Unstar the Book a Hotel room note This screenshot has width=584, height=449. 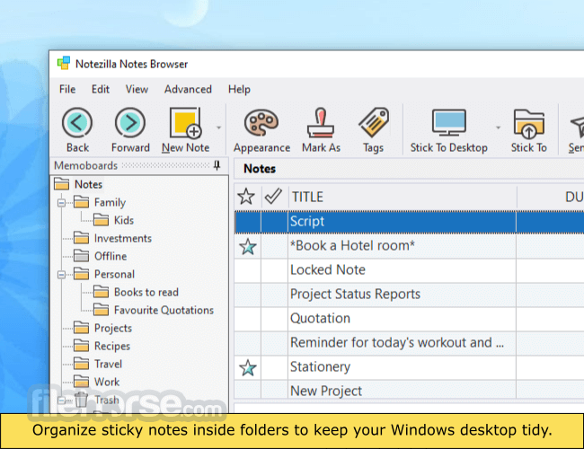click(248, 246)
